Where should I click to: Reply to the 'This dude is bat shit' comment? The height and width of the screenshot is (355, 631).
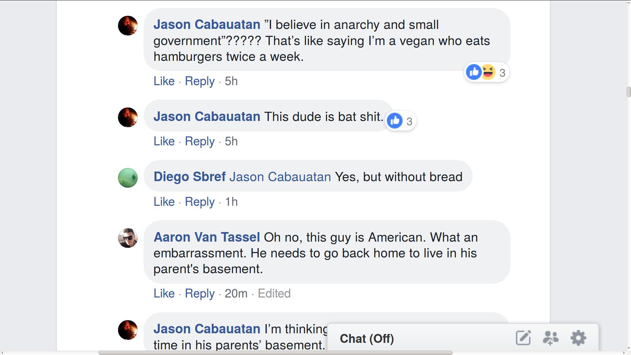[x=199, y=141]
